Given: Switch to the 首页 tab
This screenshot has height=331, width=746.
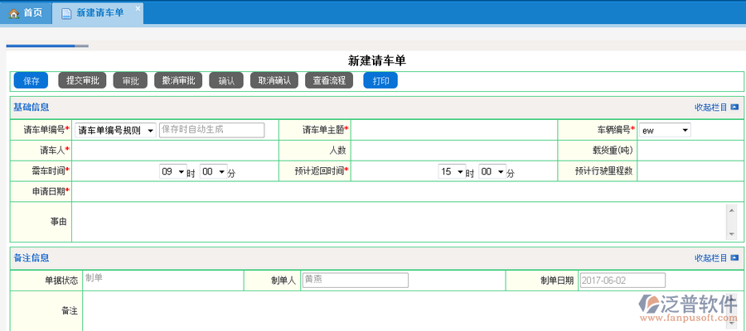Looking at the screenshot, I should (32, 13).
